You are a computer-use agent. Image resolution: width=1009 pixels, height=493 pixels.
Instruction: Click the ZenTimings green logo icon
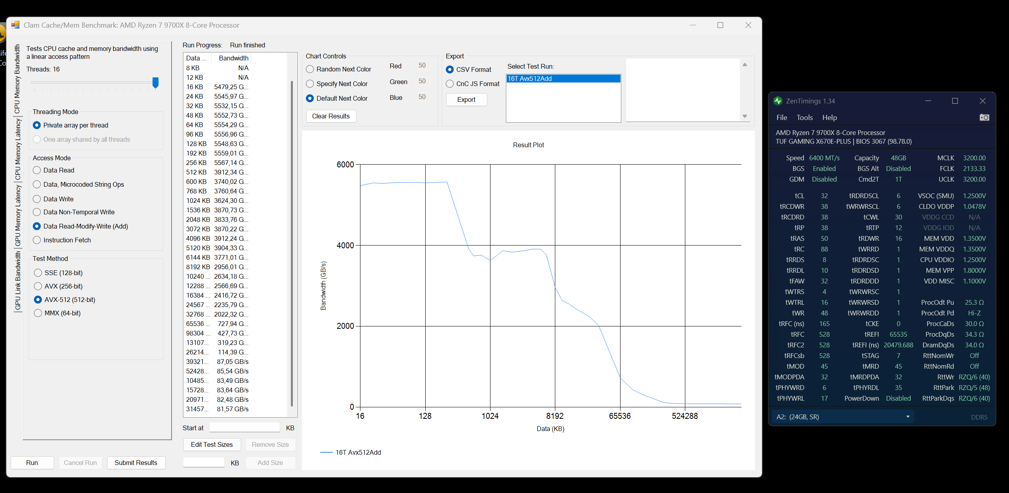pyautogui.click(x=778, y=101)
